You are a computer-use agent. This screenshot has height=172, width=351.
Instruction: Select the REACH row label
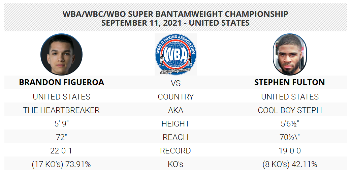click(175, 137)
